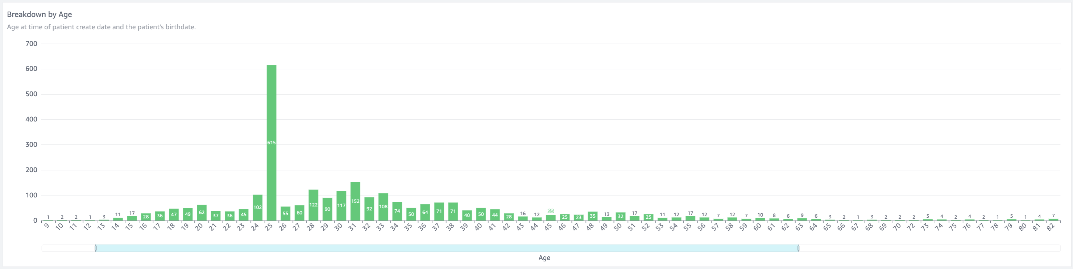
Task: Select the age 24 bar labeled 102
Action: [257, 208]
